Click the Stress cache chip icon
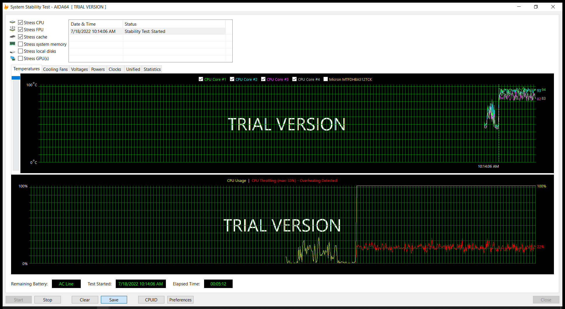The width and height of the screenshot is (565, 309). click(x=12, y=37)
